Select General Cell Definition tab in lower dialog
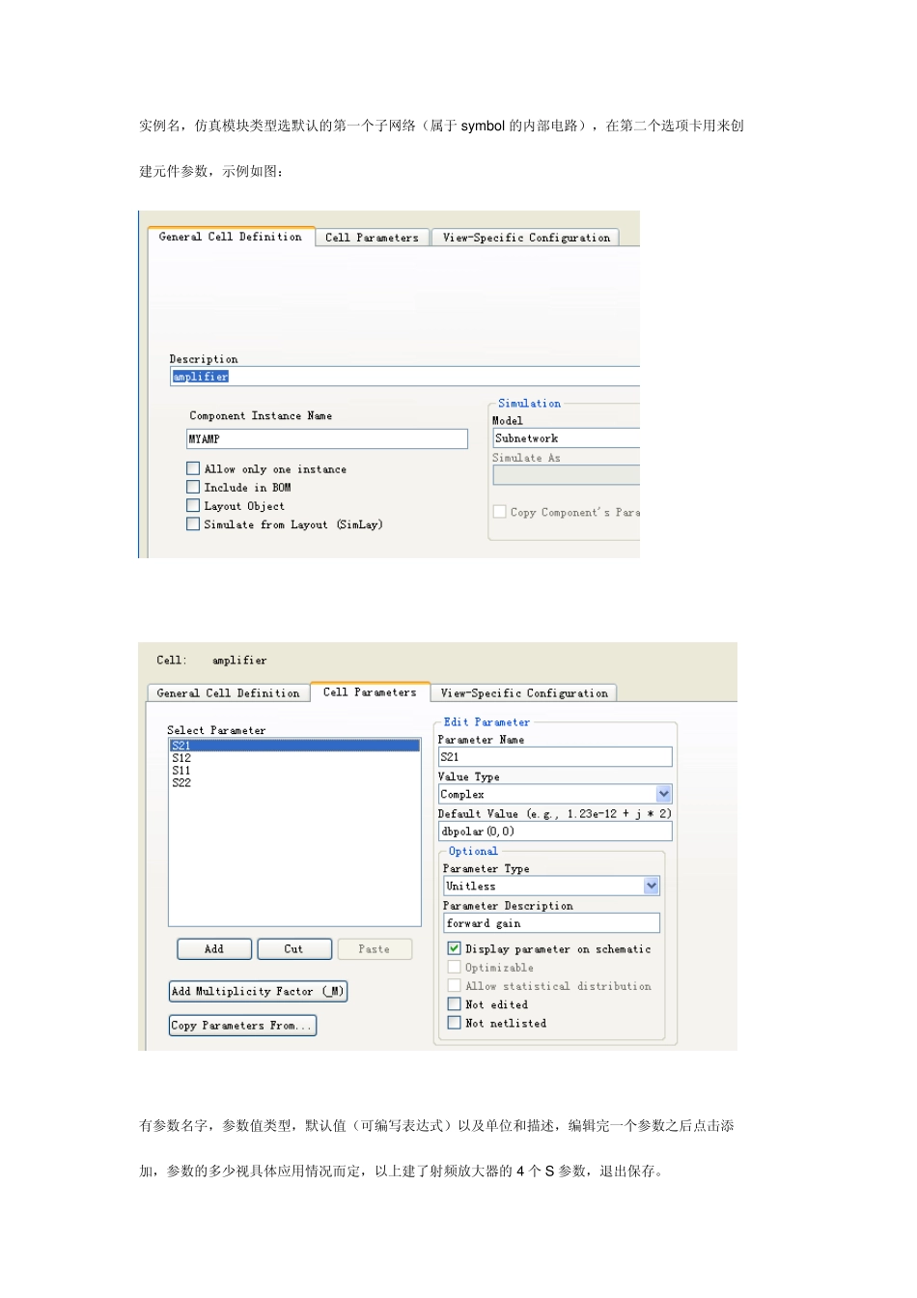The width and height of the screenshot is (917, 1298). coord(228,693)
